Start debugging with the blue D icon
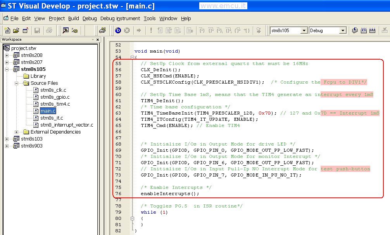This screenshot has width=390, height=235. [118, 31]
